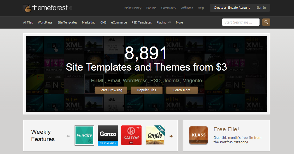Open the Fundify theme thumbnail
294x154 pixels.
[x=84, y=136]
